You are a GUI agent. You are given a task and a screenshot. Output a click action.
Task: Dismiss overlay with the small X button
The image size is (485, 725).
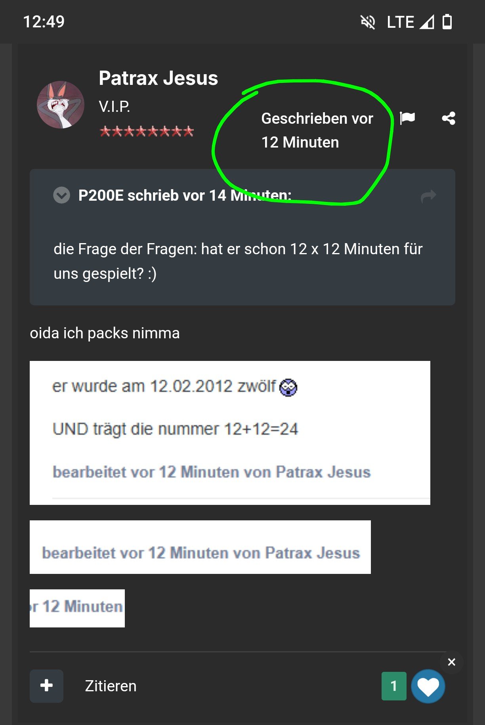pos(451,662)
